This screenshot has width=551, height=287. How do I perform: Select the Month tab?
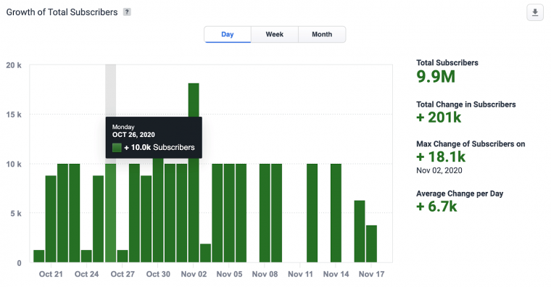coord(322,35)
